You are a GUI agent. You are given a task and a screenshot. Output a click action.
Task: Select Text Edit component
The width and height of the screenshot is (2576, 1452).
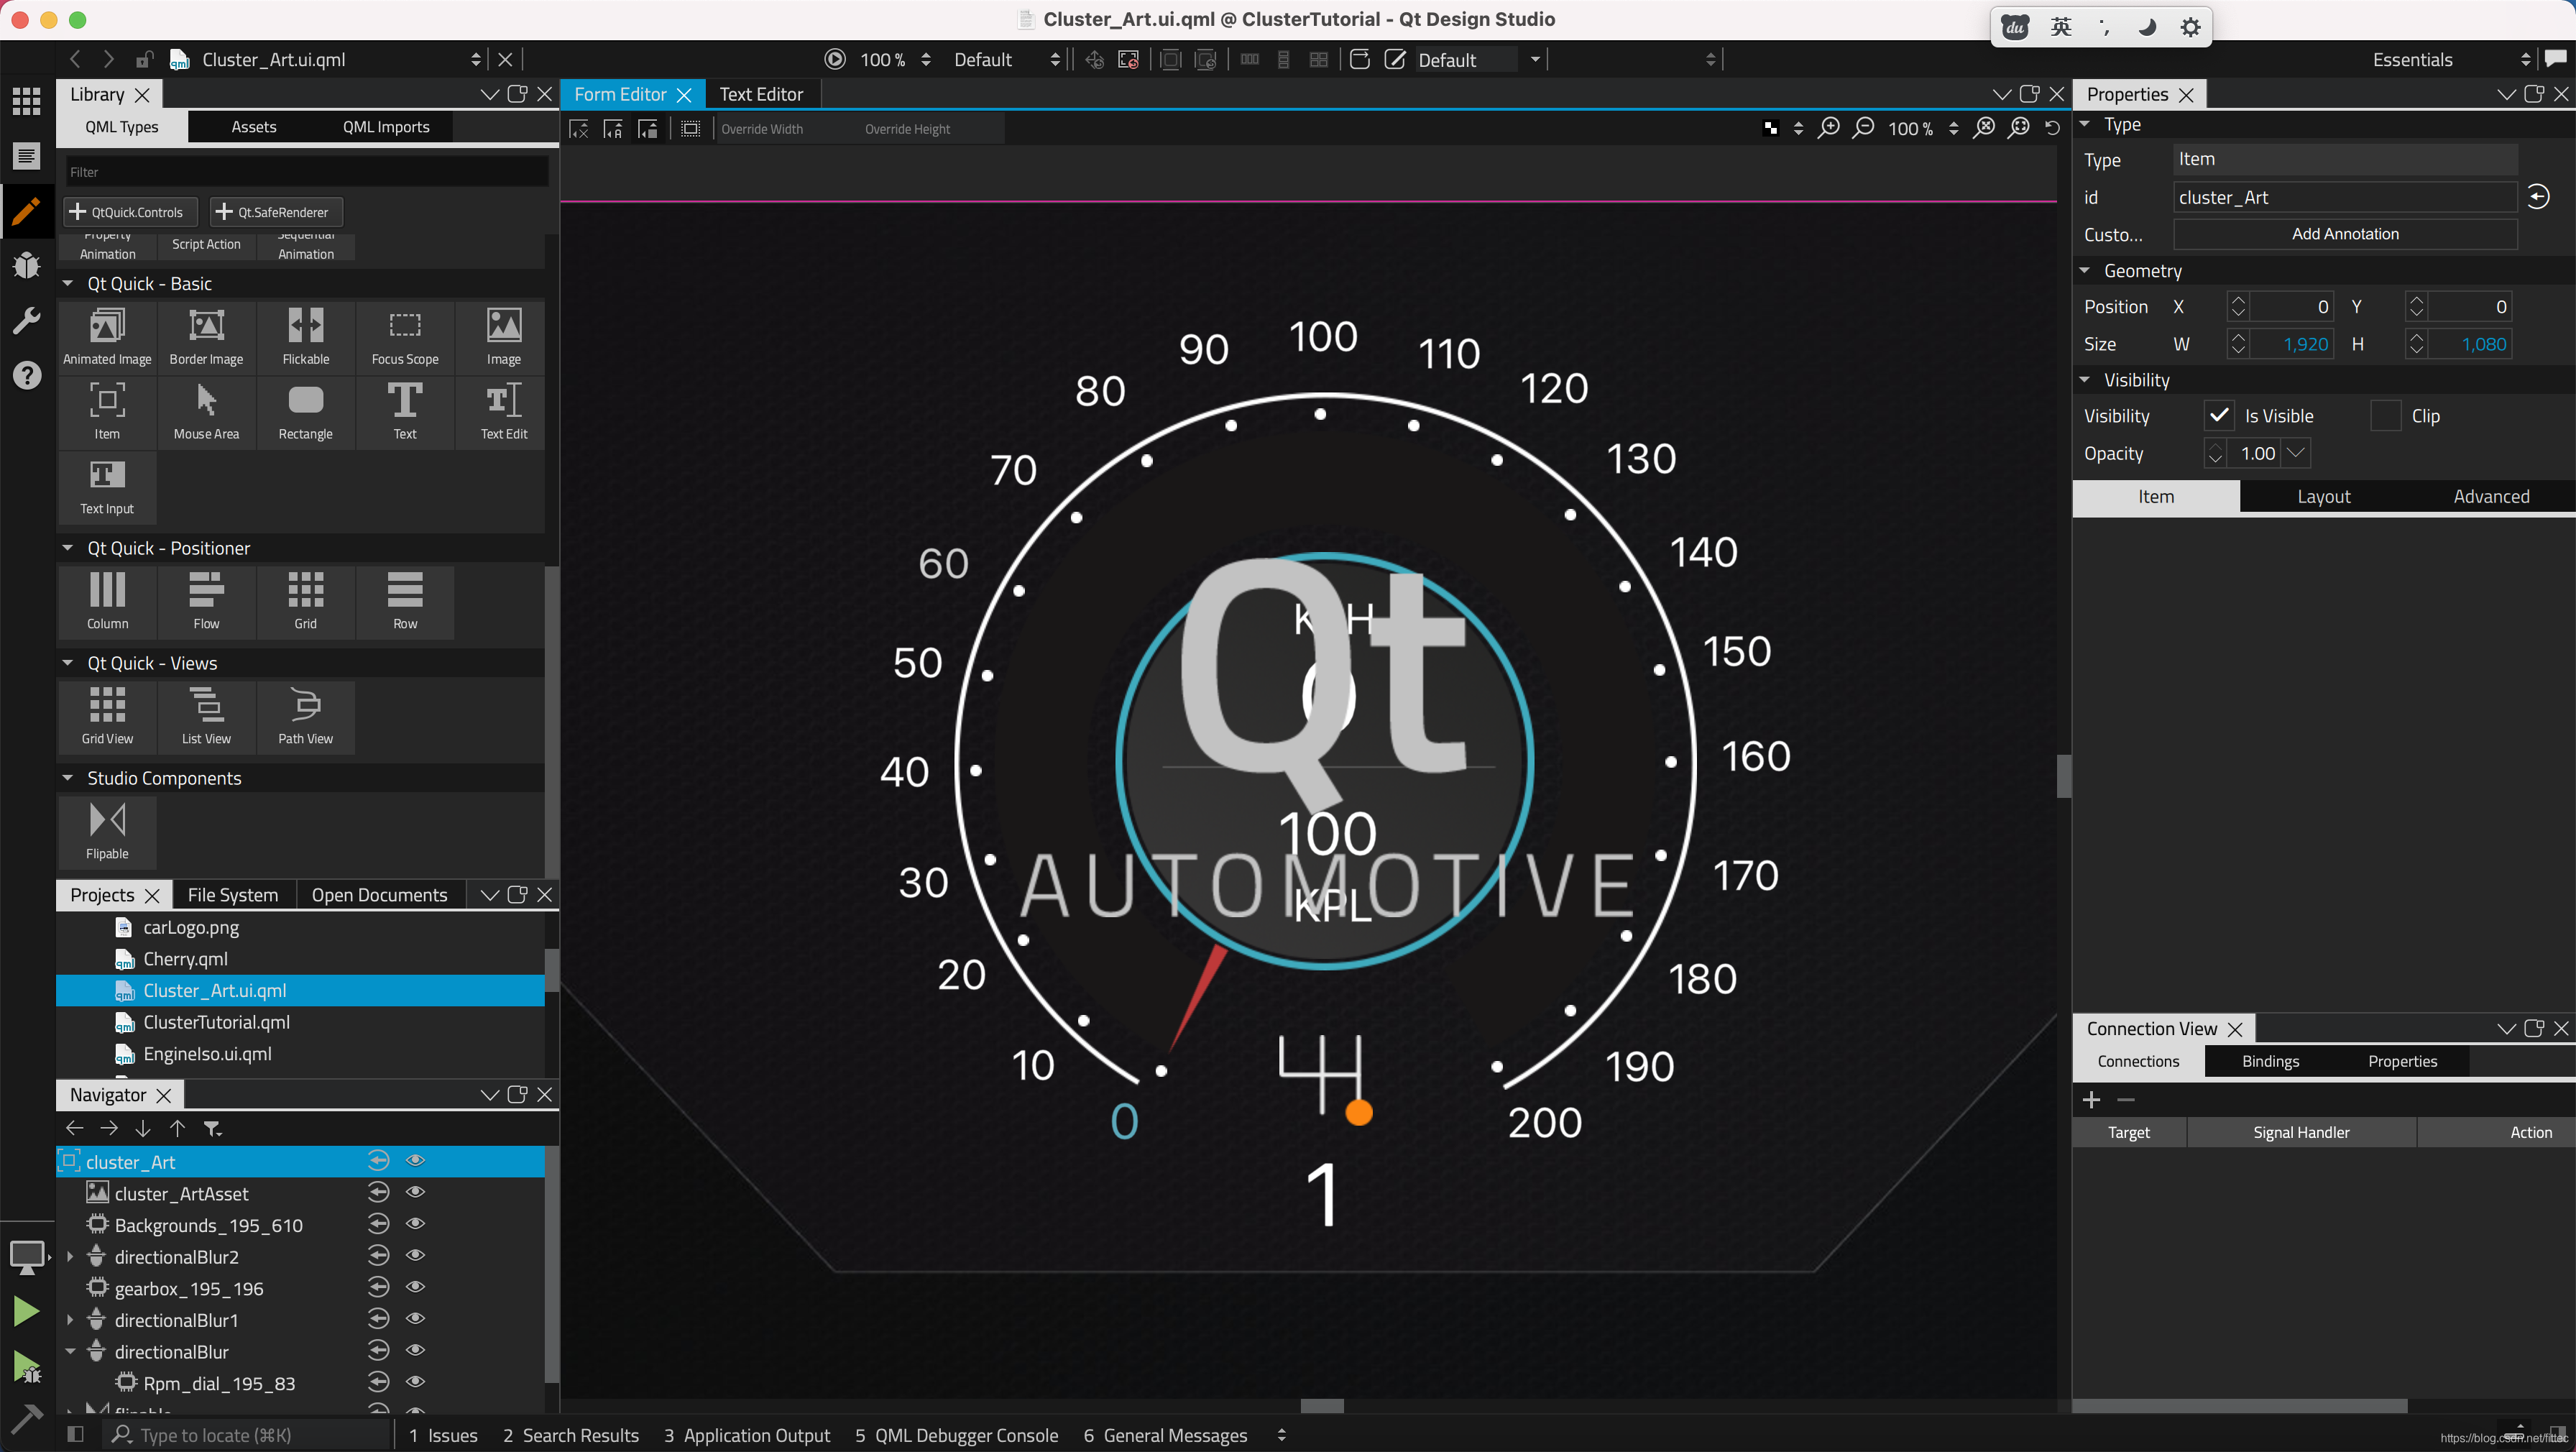tap(504, 412)
